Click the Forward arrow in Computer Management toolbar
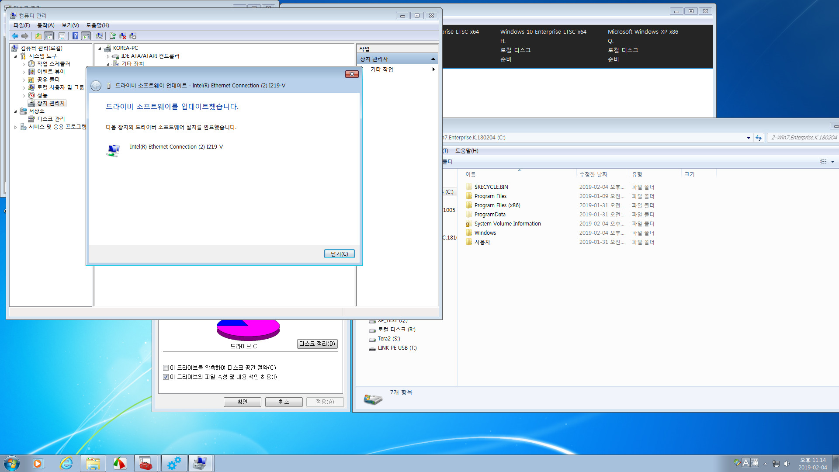Viewport: 839px width, 472px height. (25, 36)
